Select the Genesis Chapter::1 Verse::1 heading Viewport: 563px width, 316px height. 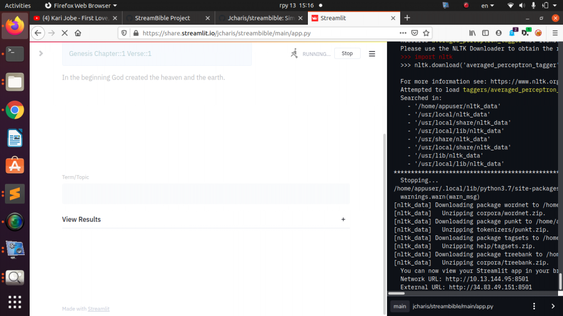pyautogui.click(x=110, y=53)
